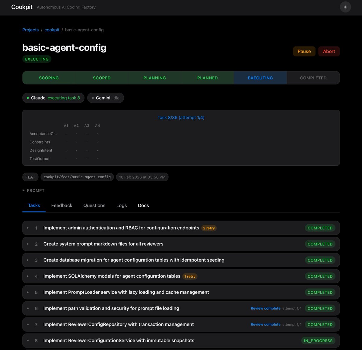The height and width of the screenshot is (350, 362).
Task: Expand task 3 database migration row arrow
Action: coord(28,260)
